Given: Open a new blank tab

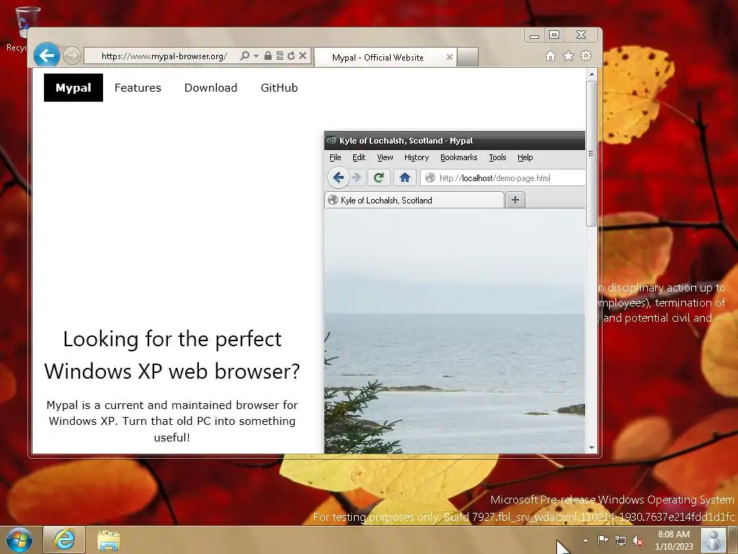Looking at the screenshot, I should [x=467, y=57].
